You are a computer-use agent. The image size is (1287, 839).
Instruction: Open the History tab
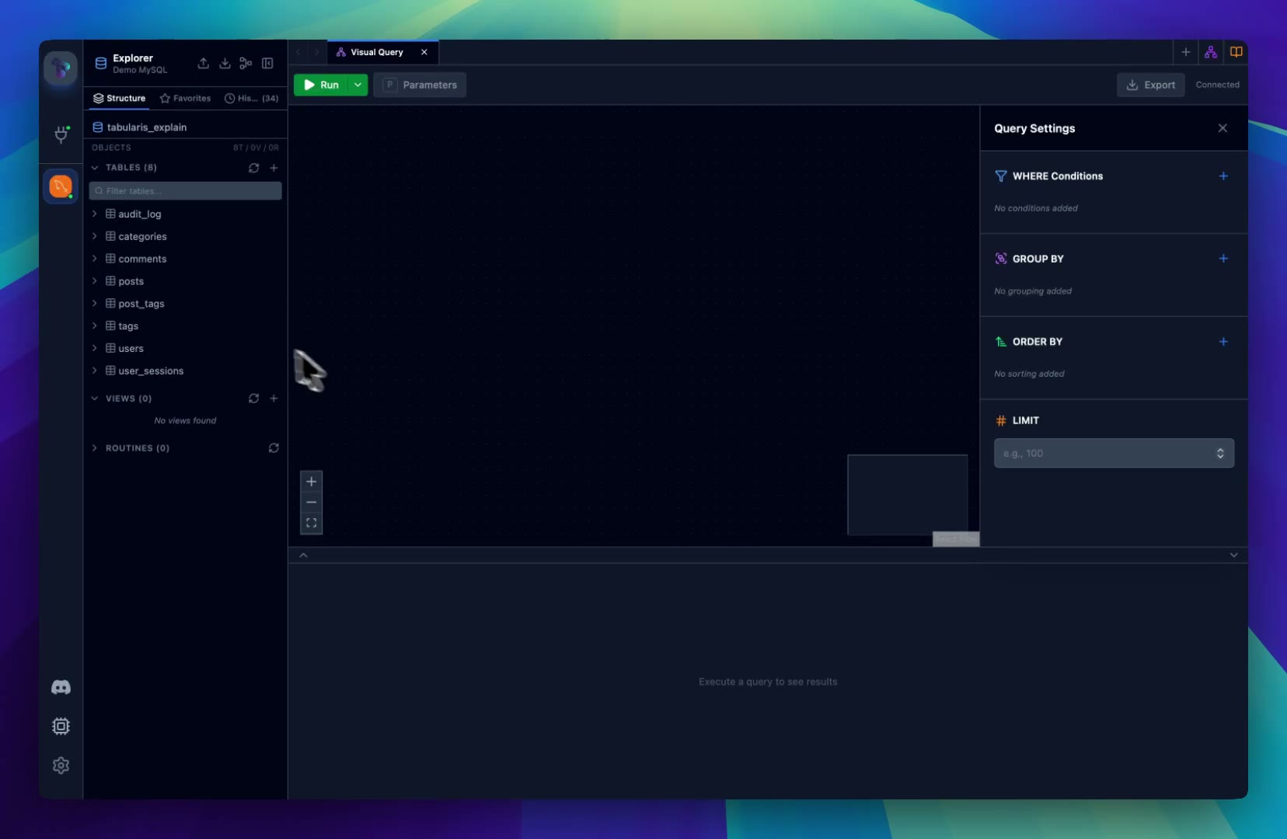[250, 99]
